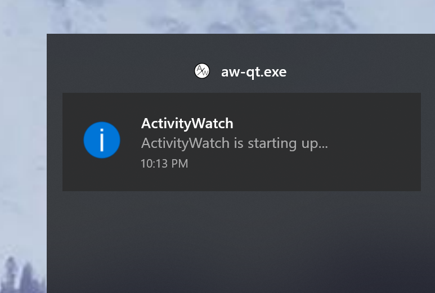Image resolution: width=435 pixels, height=293 pixels.
Task: Click the cloudy wallpaper above the notification panel
Action: coord(239,17)
